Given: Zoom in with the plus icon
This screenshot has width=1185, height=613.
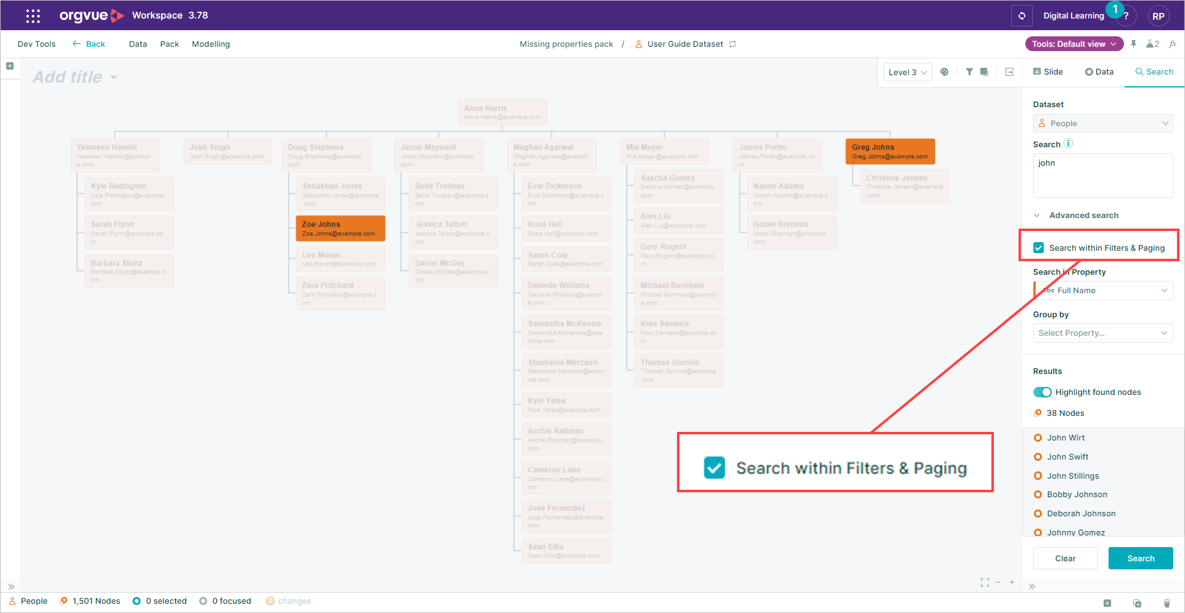Looking at the screenshot, I should pos(1012,582).
